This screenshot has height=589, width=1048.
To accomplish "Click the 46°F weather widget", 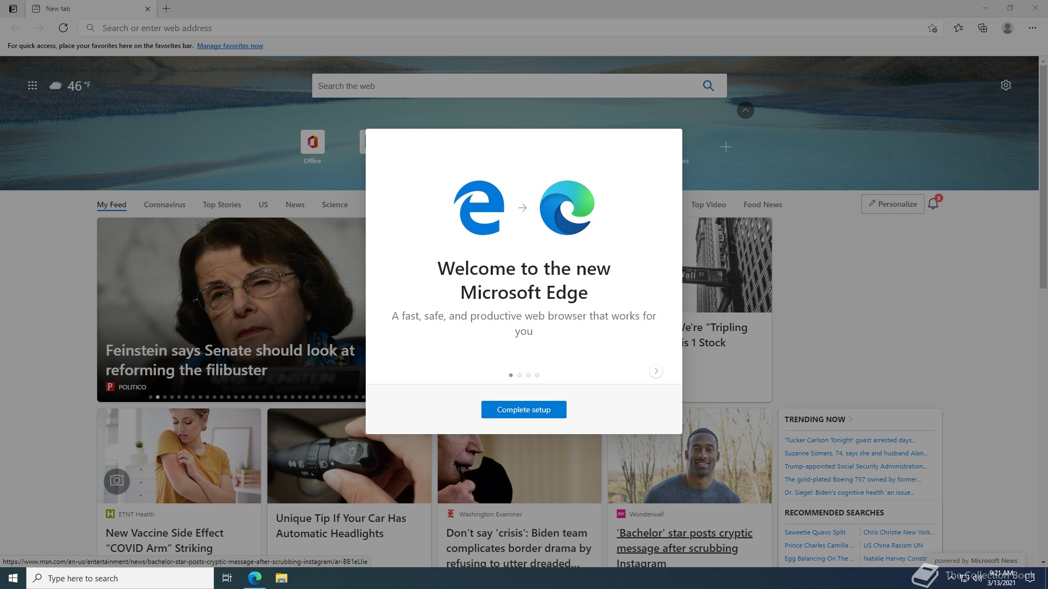I will coord(70,86).
